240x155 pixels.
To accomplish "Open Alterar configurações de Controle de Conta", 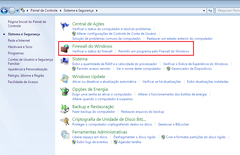I will (116, 34).
